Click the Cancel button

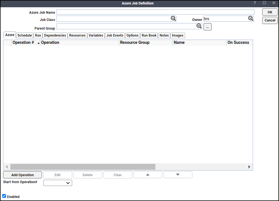[270, 20]
